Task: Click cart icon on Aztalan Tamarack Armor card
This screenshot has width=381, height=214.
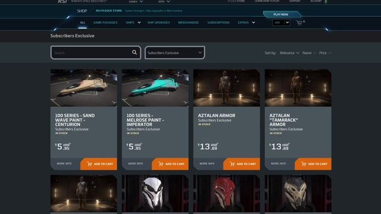Action: (304, 164)
